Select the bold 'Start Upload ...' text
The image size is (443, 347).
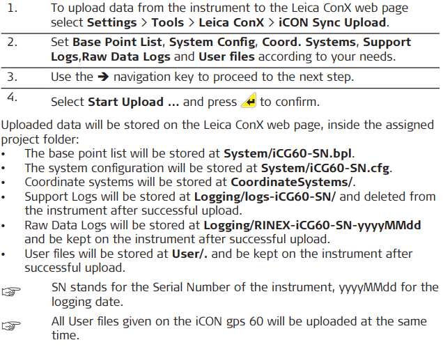pyautogui.click(x=134, y=102)
